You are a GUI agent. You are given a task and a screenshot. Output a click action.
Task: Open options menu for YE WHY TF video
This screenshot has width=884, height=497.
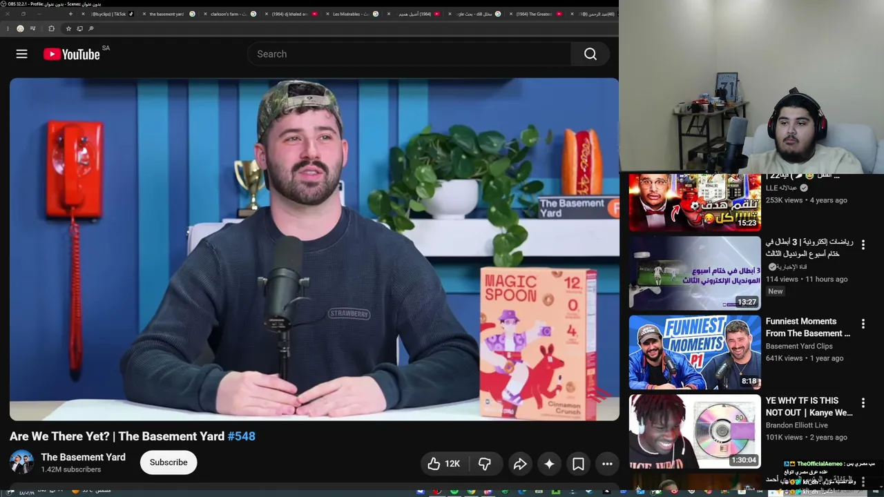863,402
